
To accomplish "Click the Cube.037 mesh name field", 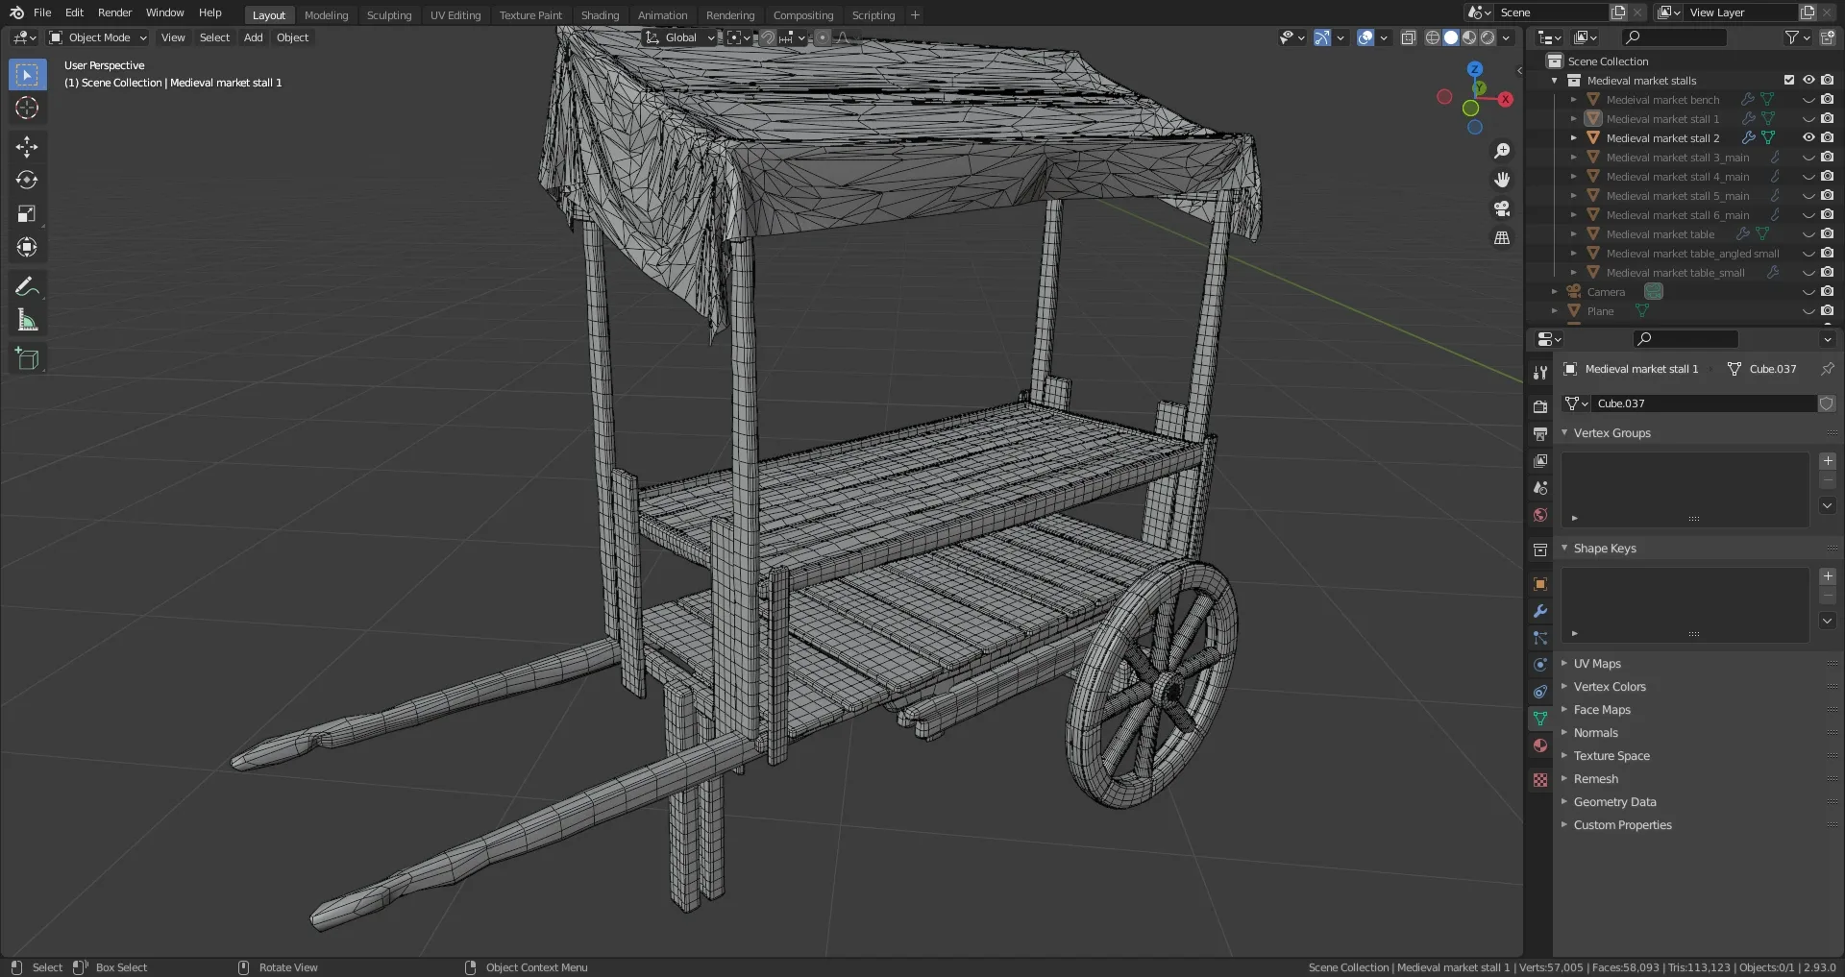I will point(1704,403).
